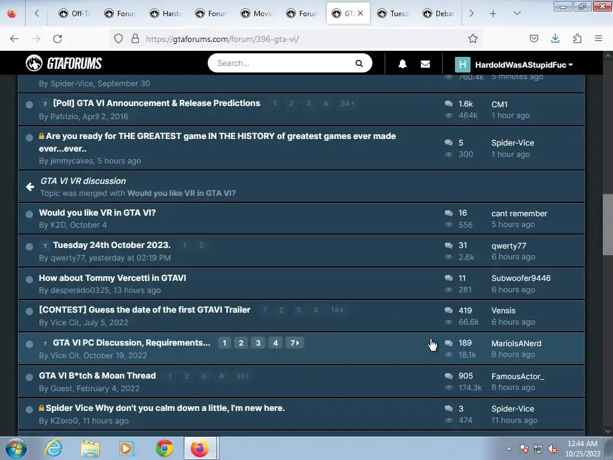Click the browser address bar URL
613x460 pixels.
tap(223, 39)
